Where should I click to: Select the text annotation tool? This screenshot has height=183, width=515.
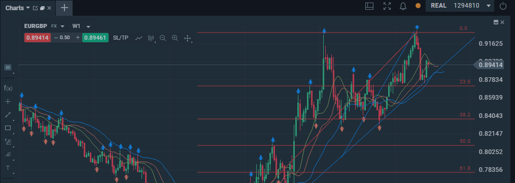(8, 168)
